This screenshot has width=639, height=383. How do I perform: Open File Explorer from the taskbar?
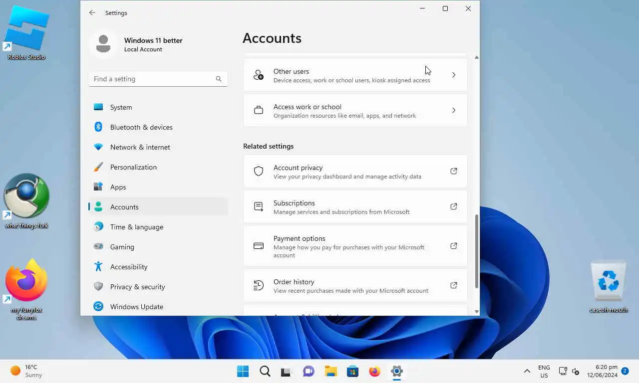[330, 371]
